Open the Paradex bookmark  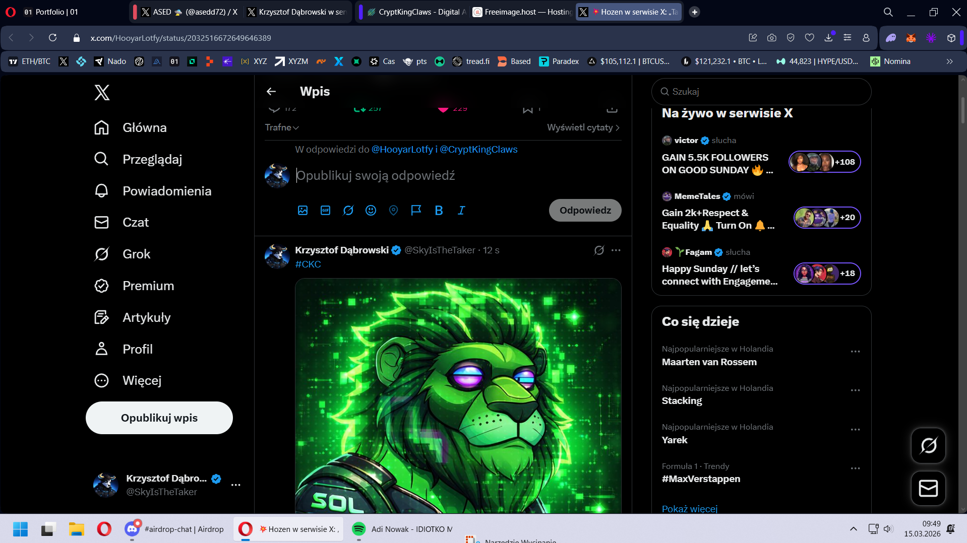[x=559, y=61]
